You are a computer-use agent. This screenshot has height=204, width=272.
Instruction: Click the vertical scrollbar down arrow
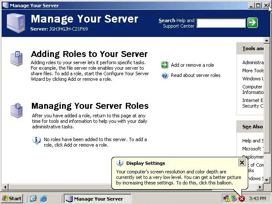click(266, 180)
